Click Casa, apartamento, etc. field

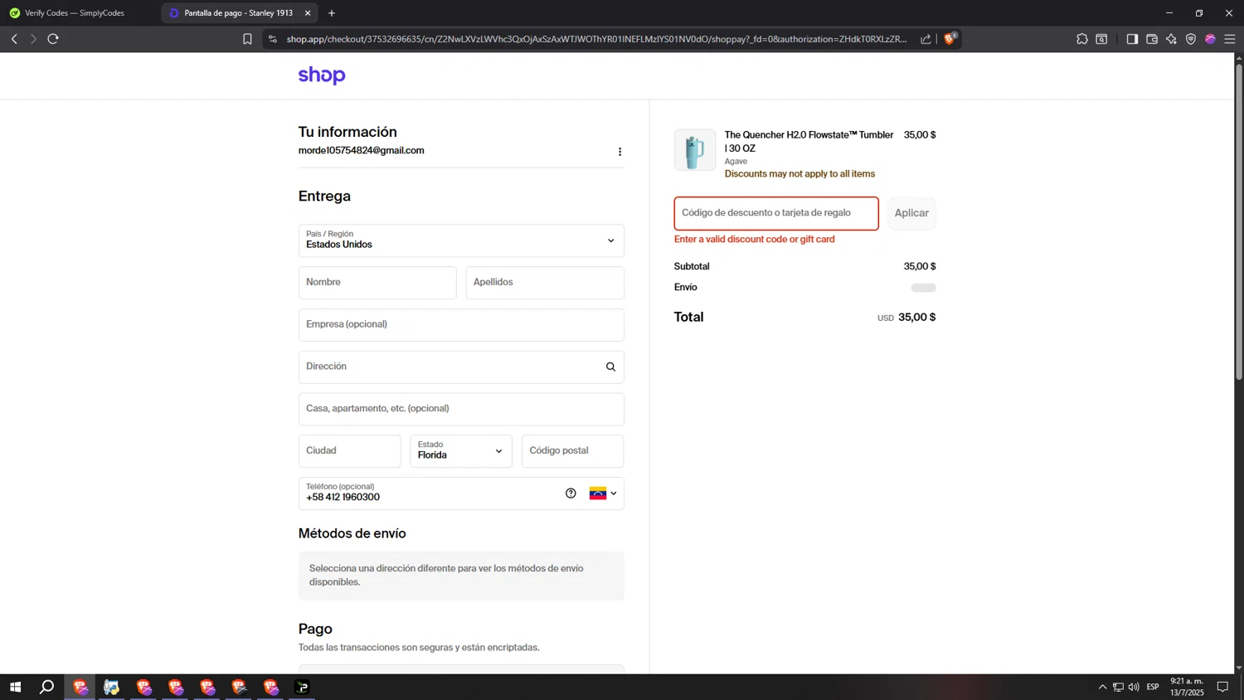pos(461,409)
